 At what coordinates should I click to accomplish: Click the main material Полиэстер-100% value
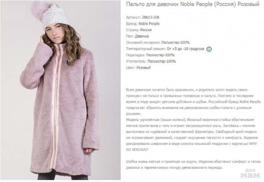tap(176, 43)
